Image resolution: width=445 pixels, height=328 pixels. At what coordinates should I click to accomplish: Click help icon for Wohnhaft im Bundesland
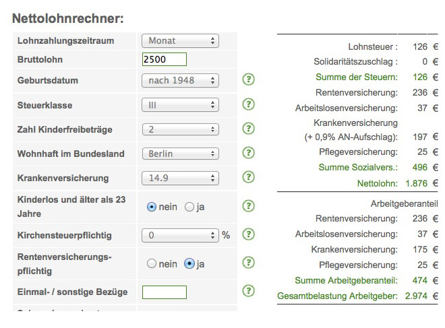pyautogui.click(x=248, y=152)
